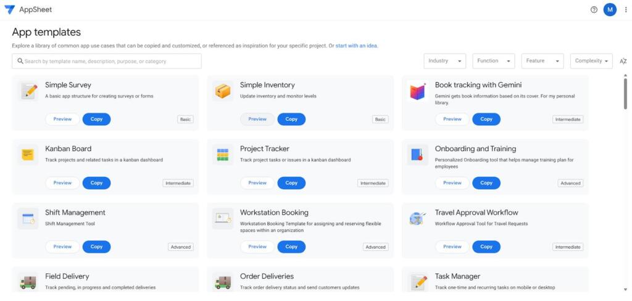Click the Book tracking with Gemini icon
The image size is (632, 301).
coord(418,92)
